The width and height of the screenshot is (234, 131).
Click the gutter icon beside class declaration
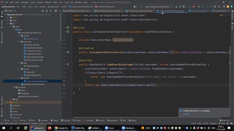tap(68, 32)
